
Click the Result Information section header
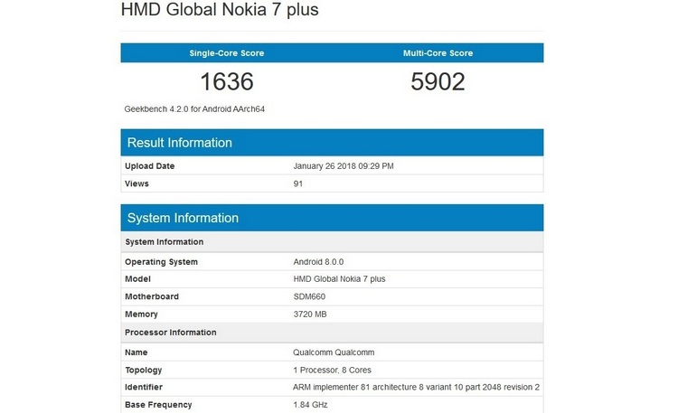pyautogui.click(x=180, y=143)
